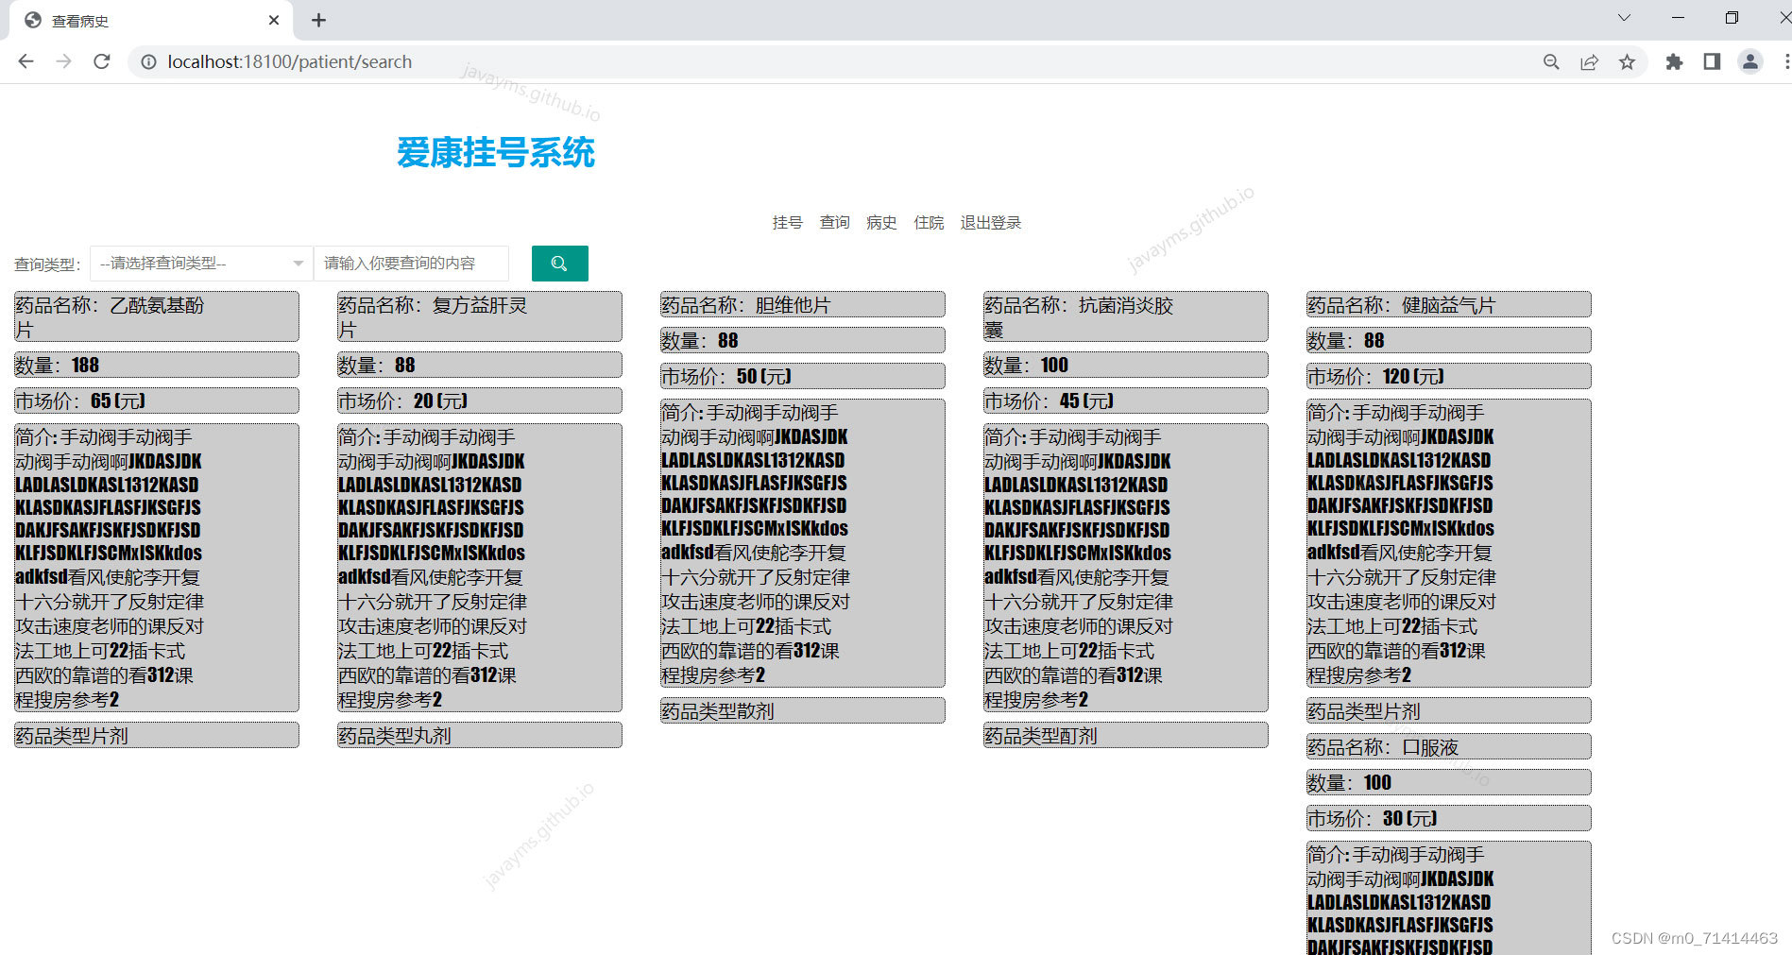
Task: Expand the 请选择查询类型 dropdown
Action: click(201, 264)
